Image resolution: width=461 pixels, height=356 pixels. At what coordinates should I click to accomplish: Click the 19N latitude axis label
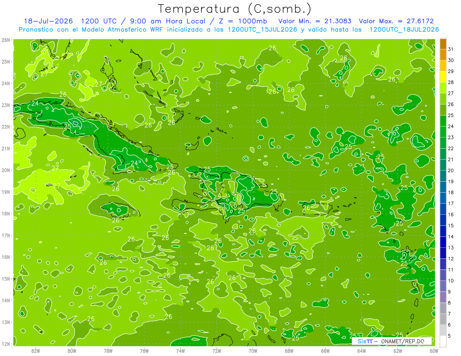[5, 192]
